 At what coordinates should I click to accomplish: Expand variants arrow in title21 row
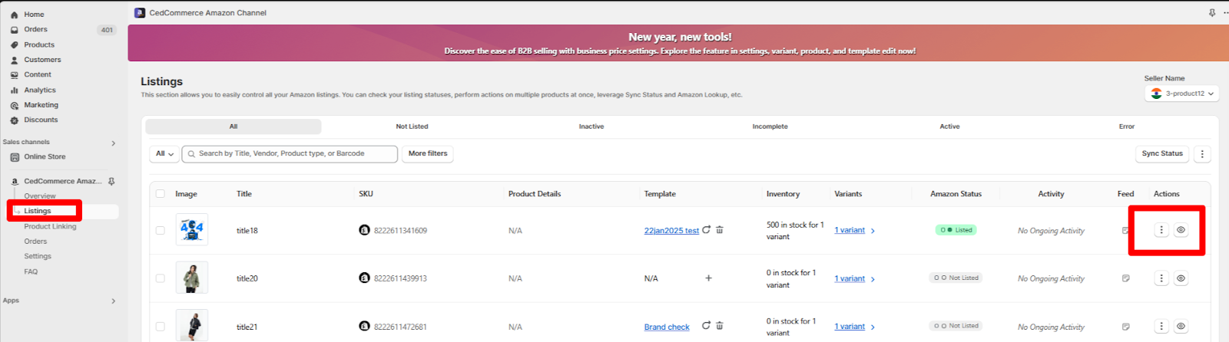click(x=873, y=327)
